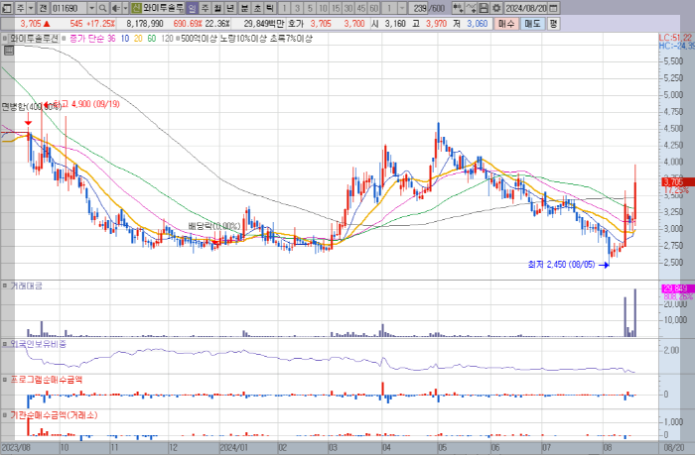695x455 pixels.
Task: Click the 120 moving average legend number
Action: pyautogui.click(x=167, y=39)
